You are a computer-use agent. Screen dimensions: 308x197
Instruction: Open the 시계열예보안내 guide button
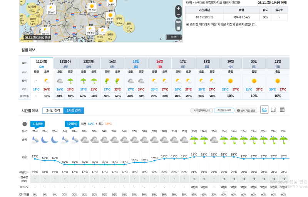coord(202,111)
